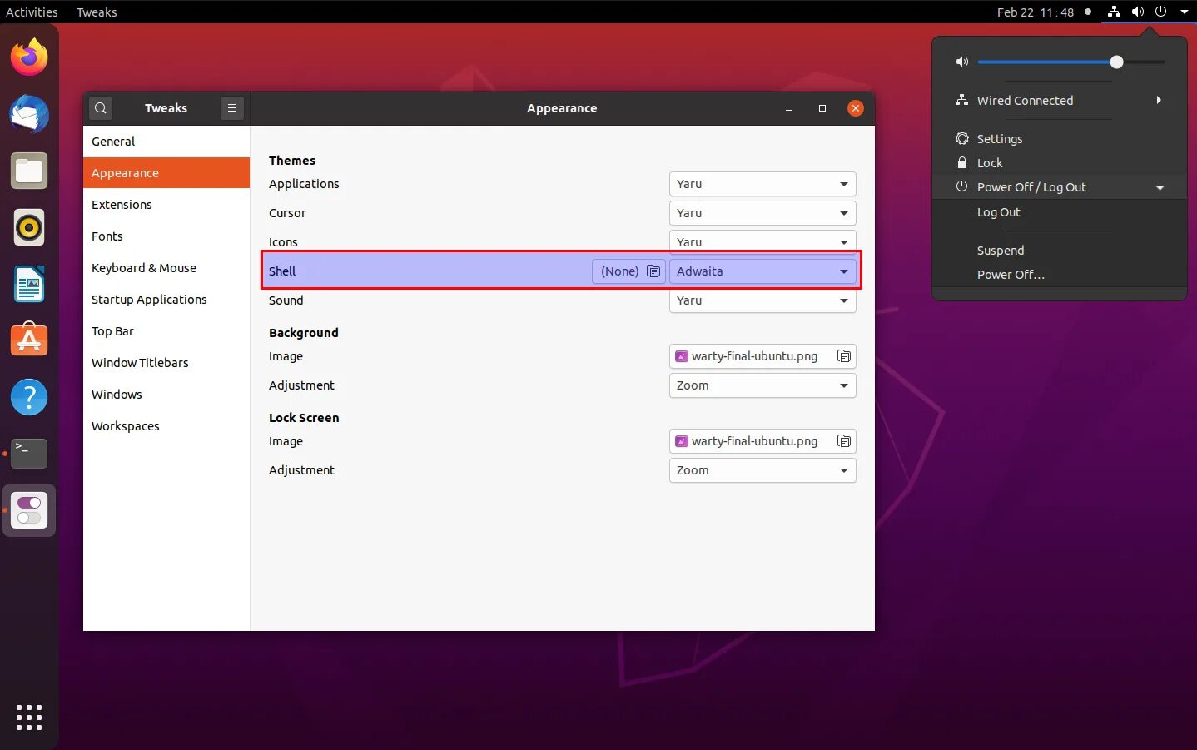Open Ubuntu Software from the dock
Viewport: 1197px width, 750px height.
click(x=29, y=340)
